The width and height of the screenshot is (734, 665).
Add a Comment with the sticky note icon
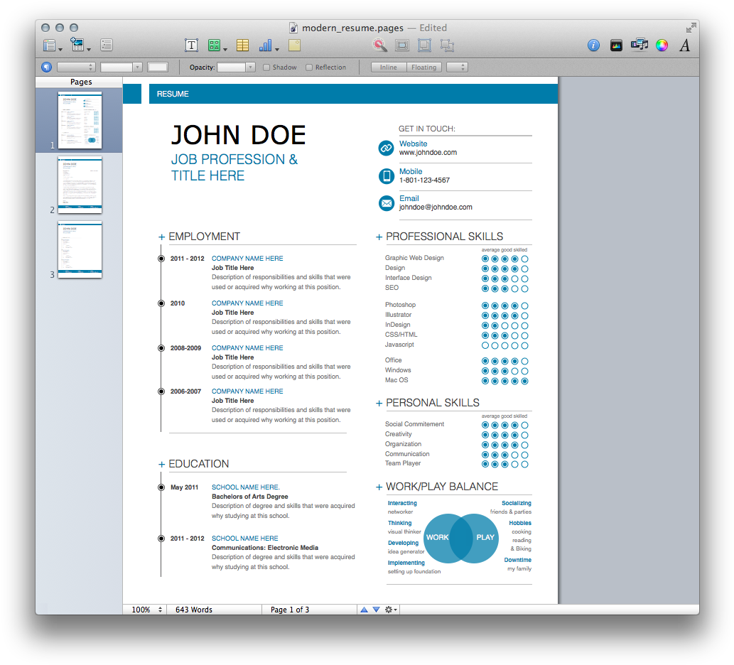[294, 45]
